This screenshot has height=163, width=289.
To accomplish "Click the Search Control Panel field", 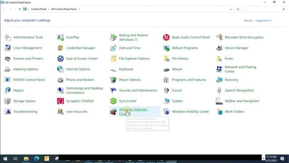I will pos(265,9).
